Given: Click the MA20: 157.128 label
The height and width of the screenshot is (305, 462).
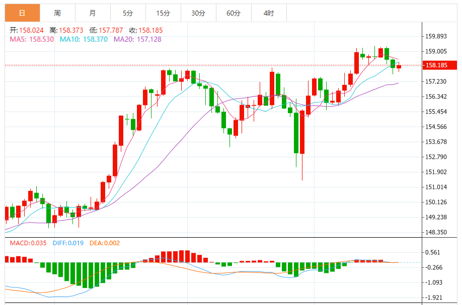Looking at the screenshot, I should [x=137, y=39].
